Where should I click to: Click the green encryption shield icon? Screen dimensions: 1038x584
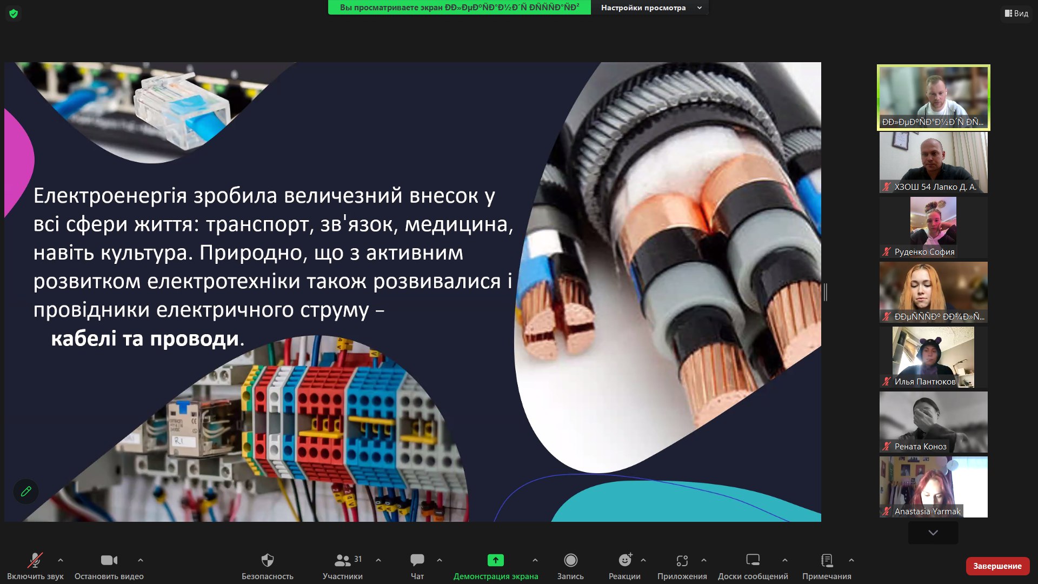pos(14,14)
